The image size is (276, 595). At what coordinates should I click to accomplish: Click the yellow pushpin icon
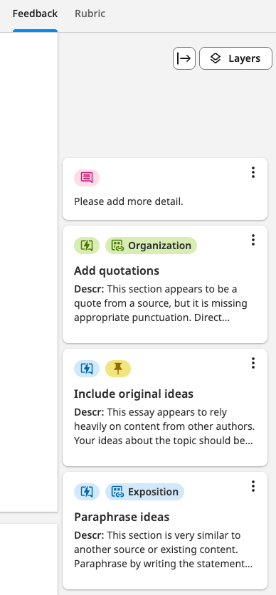coord(118,369)
